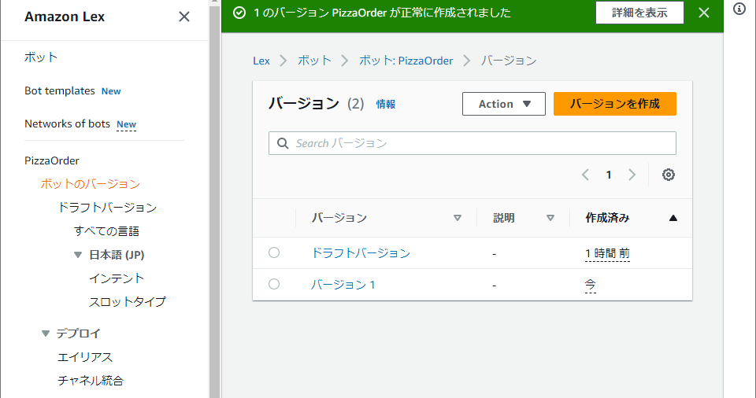This screenshot has width=756, height=398.
Task: Follow the Lex breadcrumb link
Action: pyautogui.click(x=261, y=61)
